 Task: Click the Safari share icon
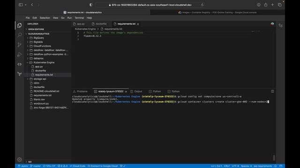[266, 5]
